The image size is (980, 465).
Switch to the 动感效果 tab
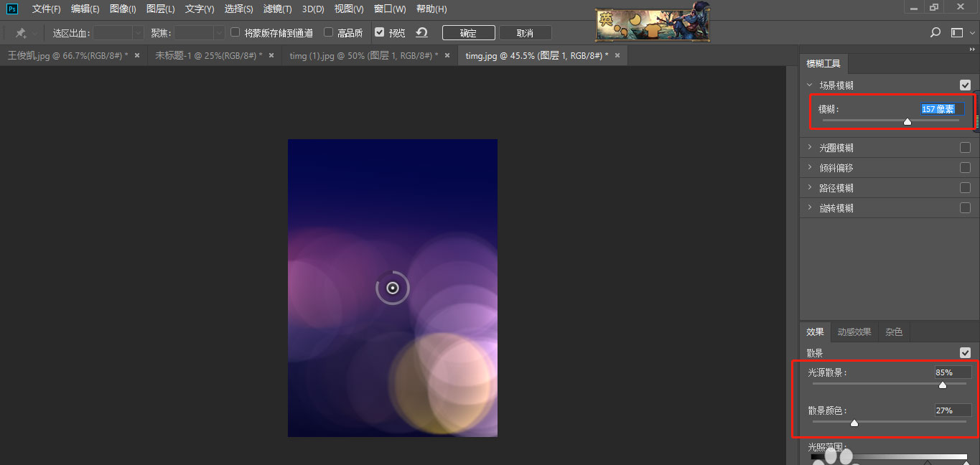(854, 332)
